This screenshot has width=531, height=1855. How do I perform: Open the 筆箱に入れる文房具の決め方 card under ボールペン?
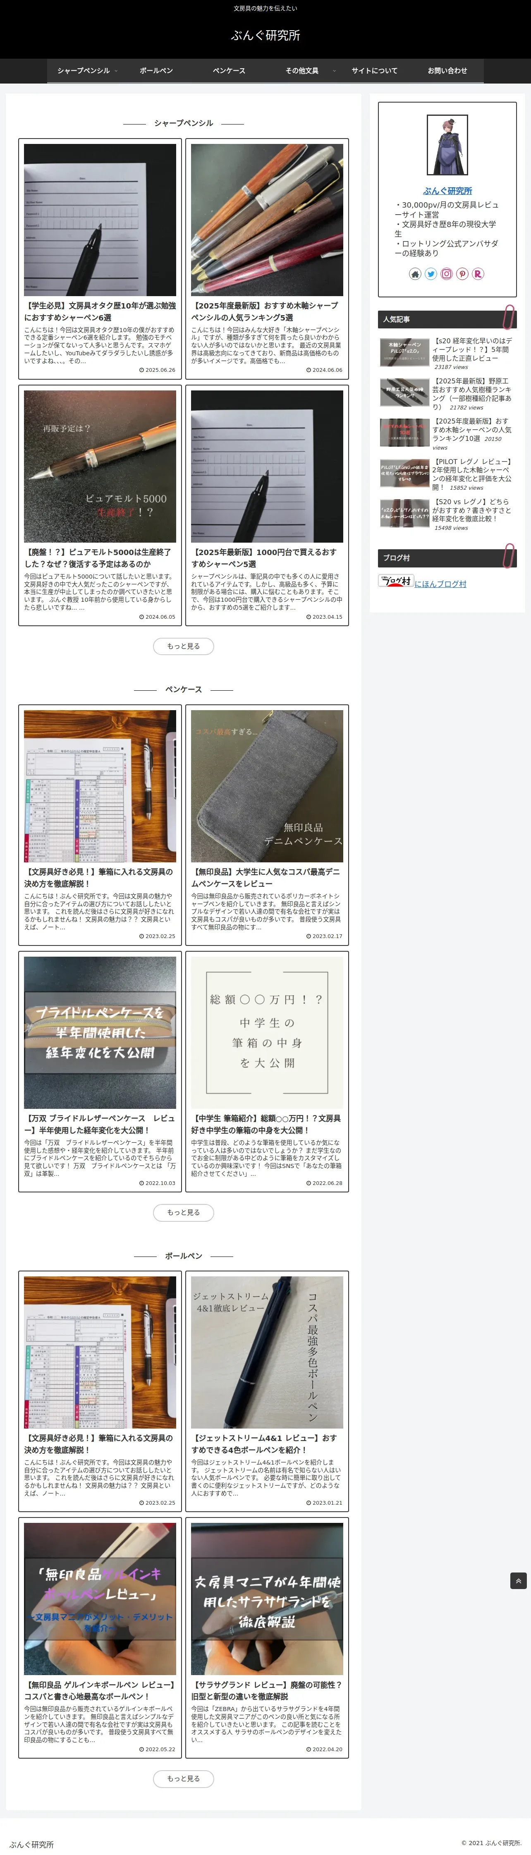(100, 1392)
